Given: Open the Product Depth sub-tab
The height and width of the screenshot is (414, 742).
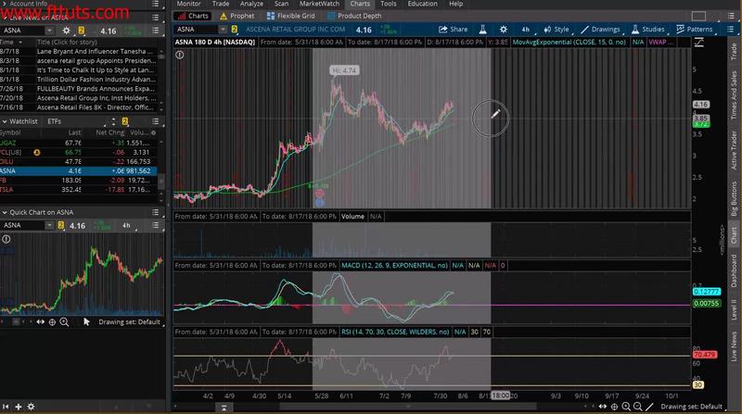Looking at the screenshot, I should pyautogui.click(x=354, y=16).
